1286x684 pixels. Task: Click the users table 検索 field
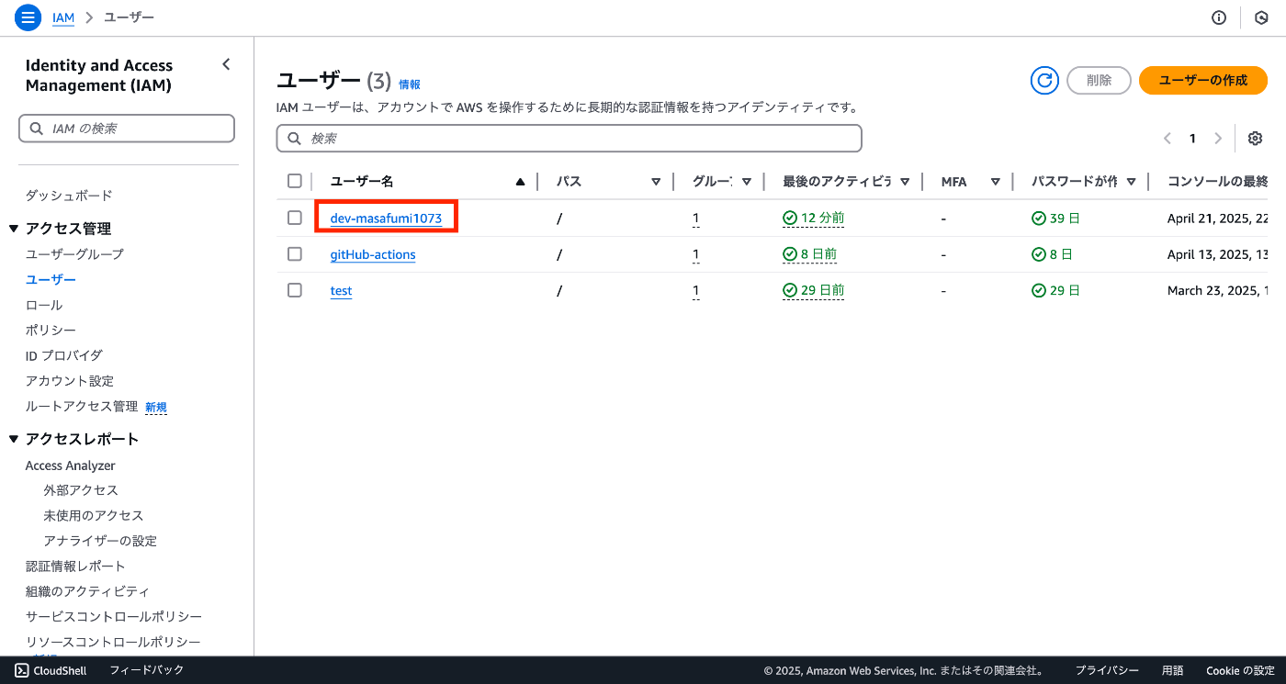[x=570, y=139]
